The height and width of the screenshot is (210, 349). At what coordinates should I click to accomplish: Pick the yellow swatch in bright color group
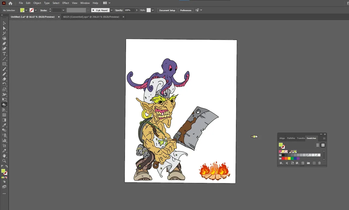coord(289,158)
